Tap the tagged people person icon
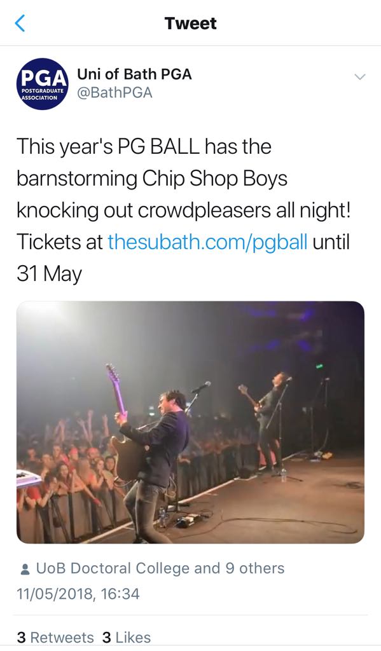The width and height of the screenshot is (381, 651). coord(25,569)
